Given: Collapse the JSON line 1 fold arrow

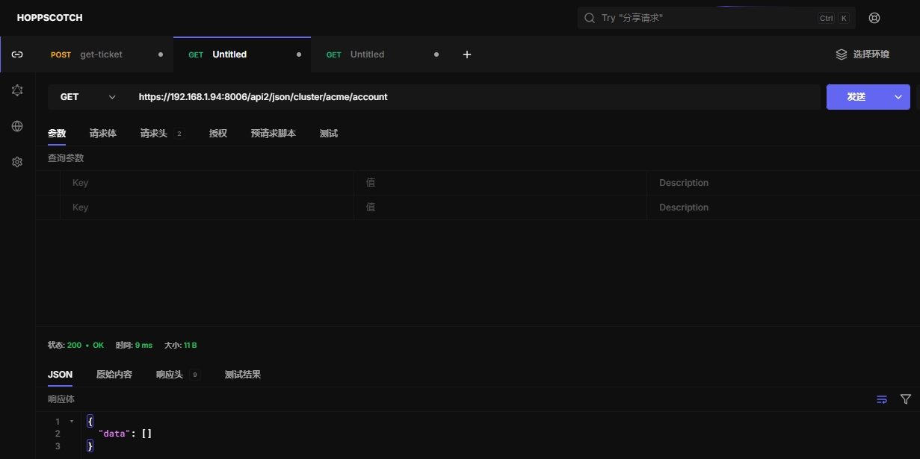Looking at the screenshot, I should 72,422.
